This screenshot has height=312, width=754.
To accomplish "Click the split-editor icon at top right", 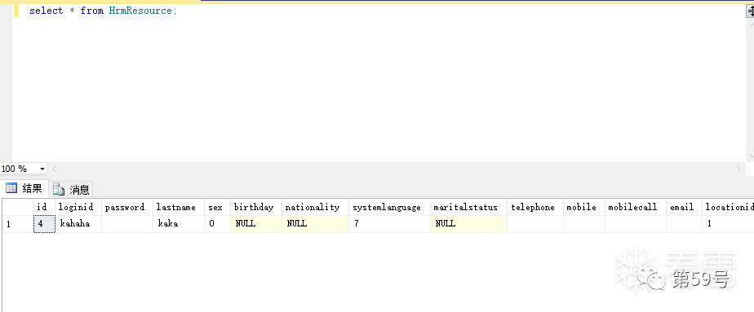I will point(750,11).
